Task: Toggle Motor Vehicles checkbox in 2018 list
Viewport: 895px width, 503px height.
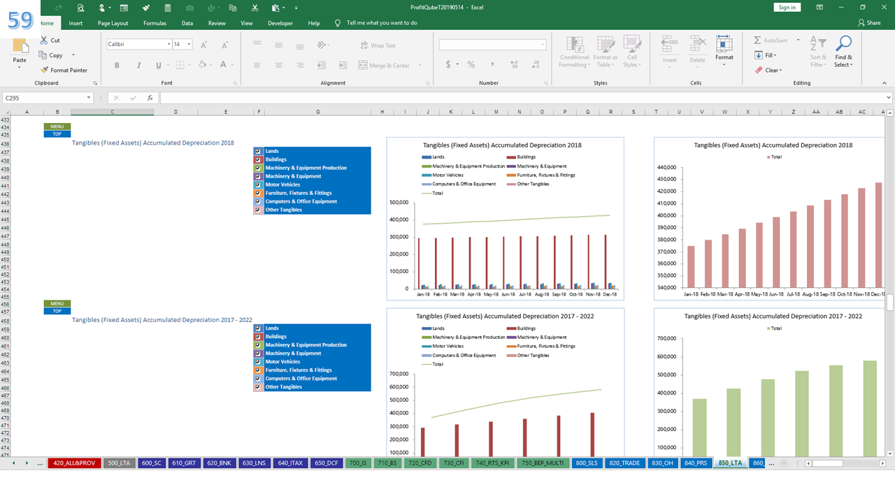Action: click(258, 184)
